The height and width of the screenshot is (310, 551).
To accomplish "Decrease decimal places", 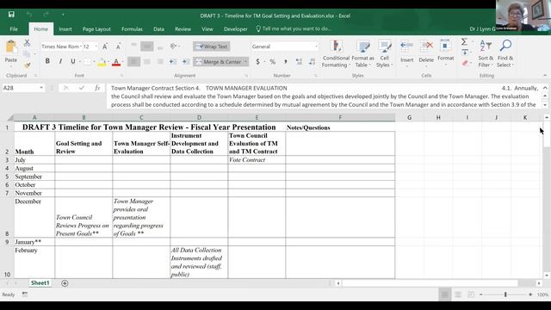I will coord(312,62).
